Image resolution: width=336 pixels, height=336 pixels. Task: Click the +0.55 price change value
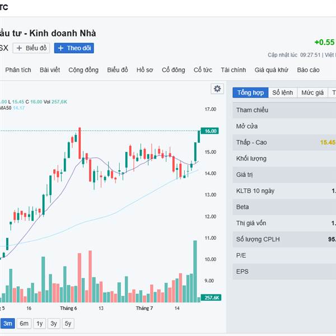point(324,42)
